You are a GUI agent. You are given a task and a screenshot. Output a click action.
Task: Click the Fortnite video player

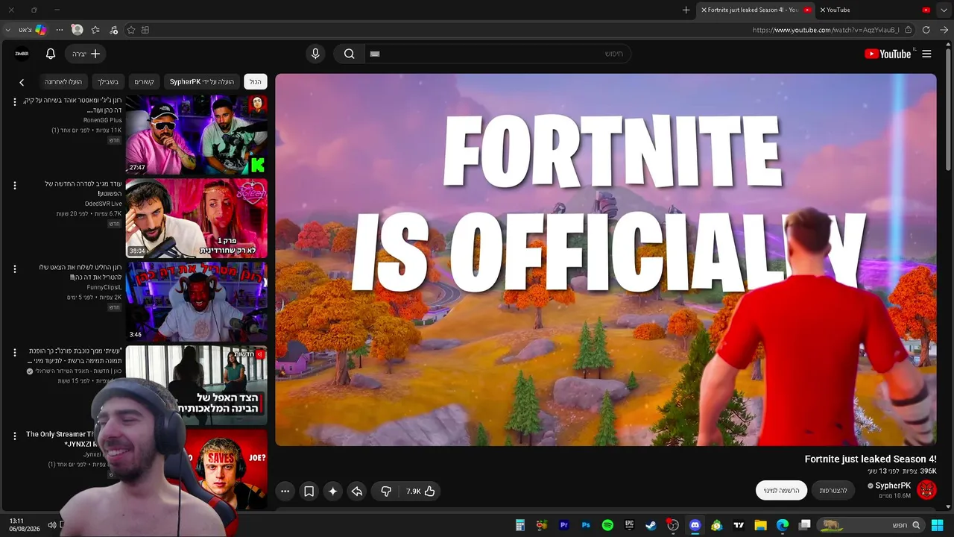[x=606, y=260]
